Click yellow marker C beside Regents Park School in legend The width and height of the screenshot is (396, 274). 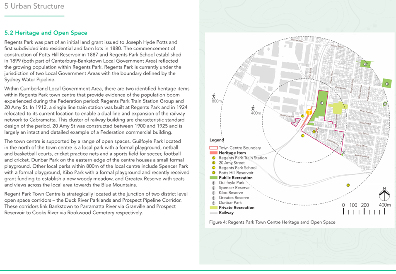[x=214, y=168]
